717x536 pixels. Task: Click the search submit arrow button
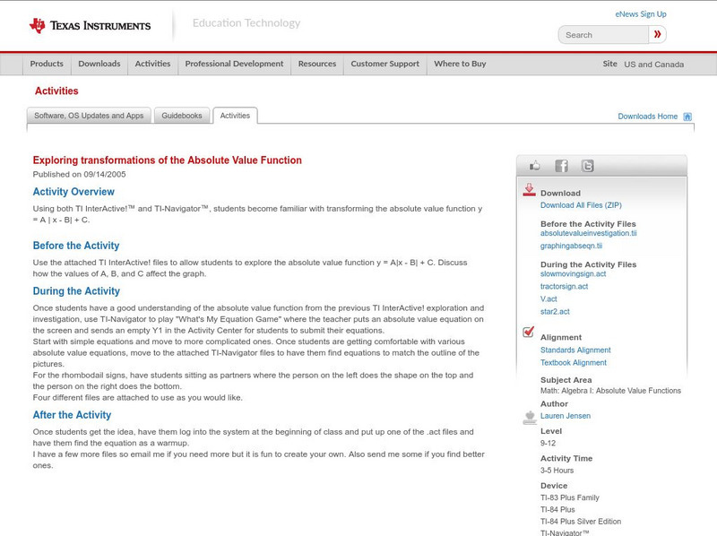(x=657, y=34)
